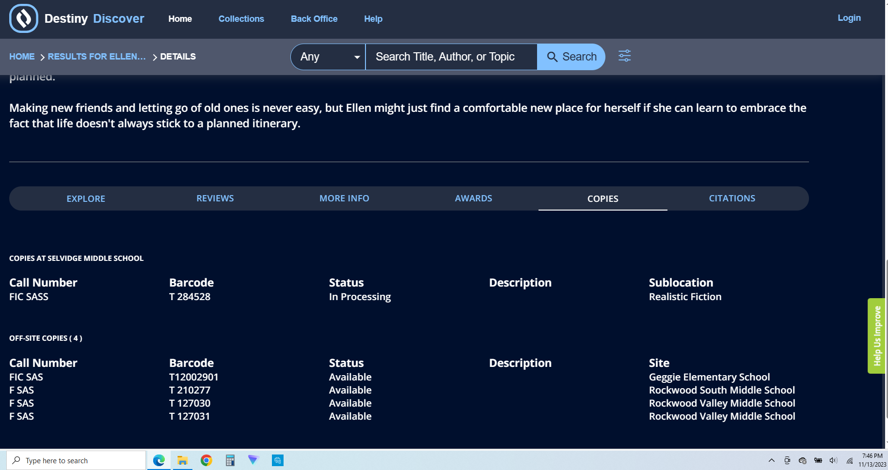The width and height of the screenshot is (888, 470).
Task: Open File Explorer from the taskbar
Action: pos(182,460)
